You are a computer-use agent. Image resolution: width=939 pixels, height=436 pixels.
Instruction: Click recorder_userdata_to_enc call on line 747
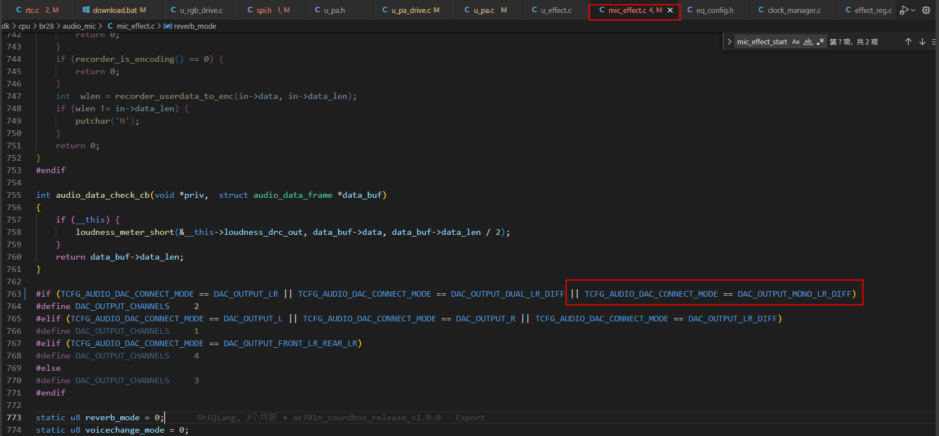click(174, 96)
